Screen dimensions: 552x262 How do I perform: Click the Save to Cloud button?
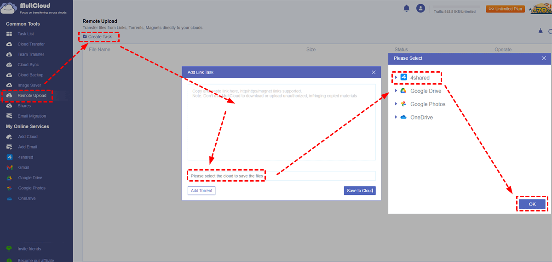(360, 191)
